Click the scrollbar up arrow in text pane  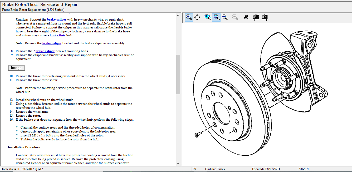point(178,15)
